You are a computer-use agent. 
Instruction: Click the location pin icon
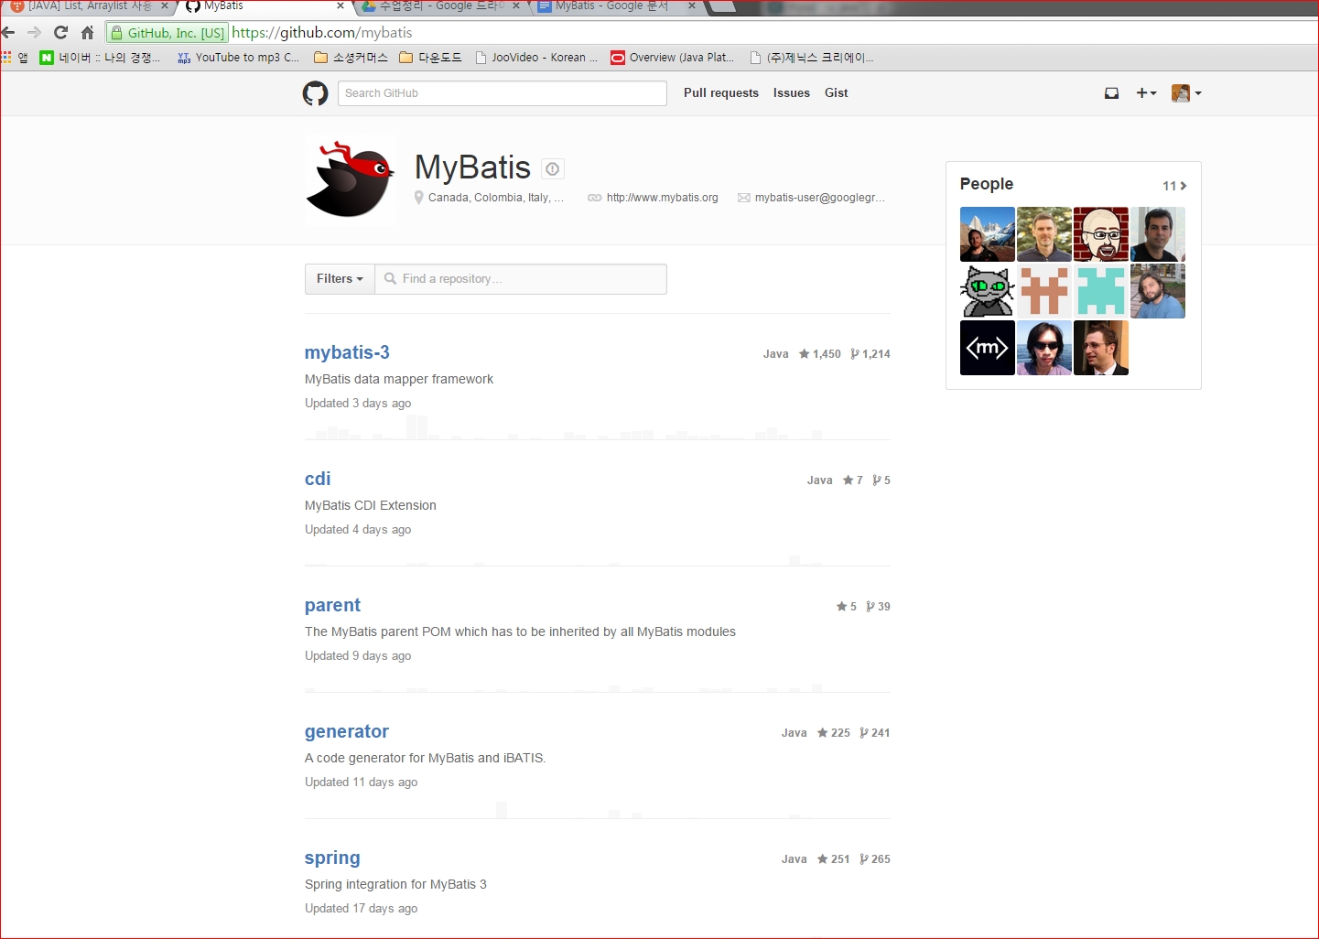click(x=419, y=198)
